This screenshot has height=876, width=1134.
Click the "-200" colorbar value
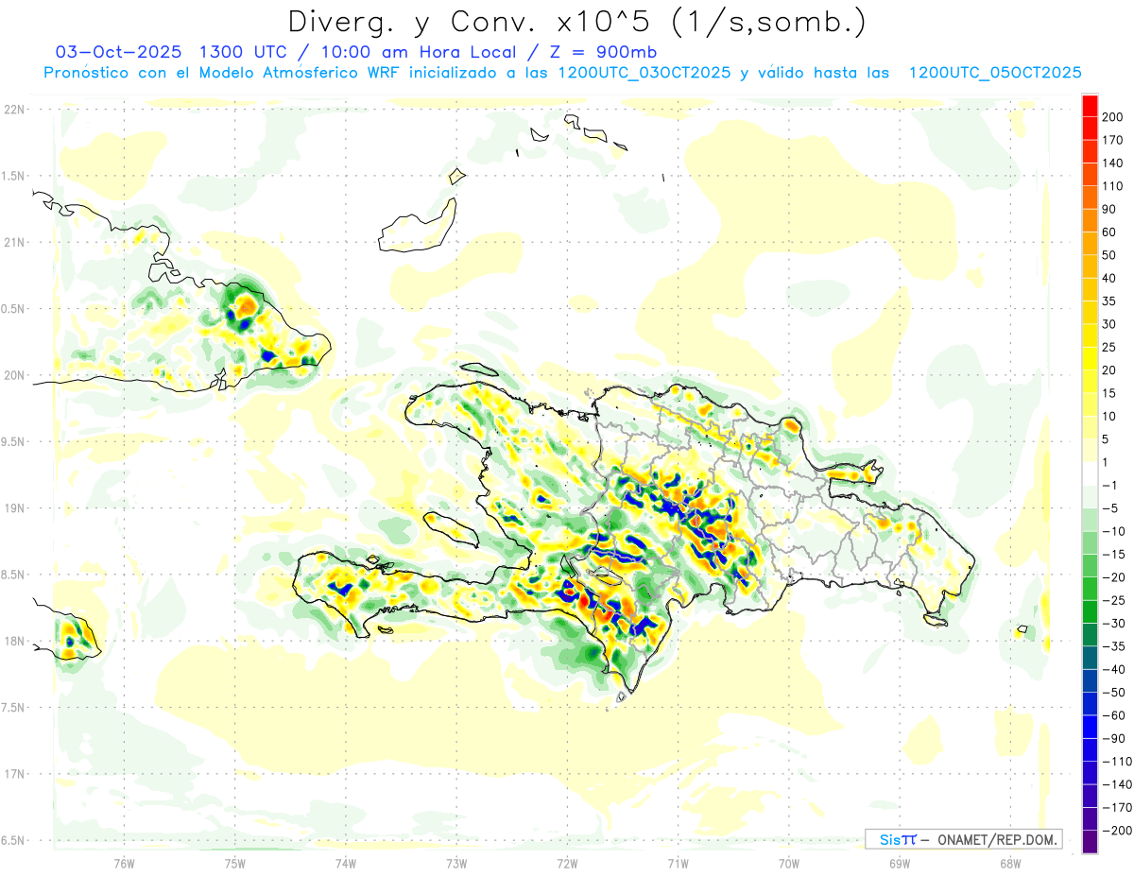tap(1115, 831)
